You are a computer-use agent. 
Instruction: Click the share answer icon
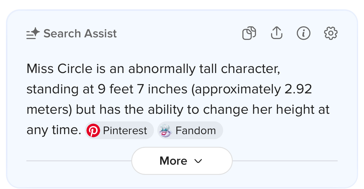tap(276, 33)
